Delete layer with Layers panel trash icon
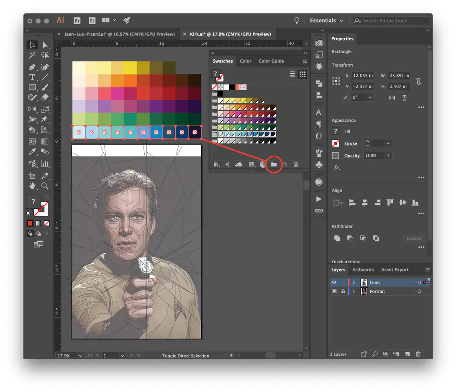The height and width of the screenshot is (392, 456). point(418,354)
